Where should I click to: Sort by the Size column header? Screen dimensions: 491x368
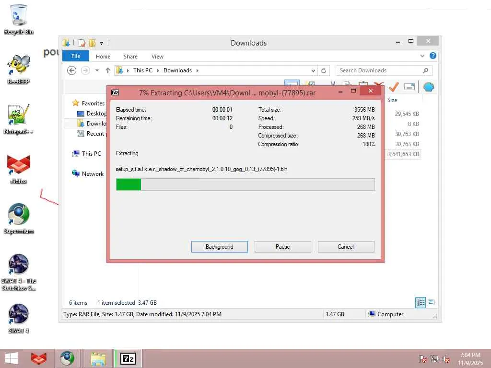pos(392,100)
